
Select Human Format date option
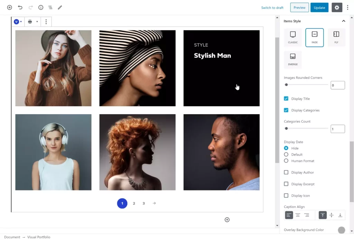(x=286, y=161)
